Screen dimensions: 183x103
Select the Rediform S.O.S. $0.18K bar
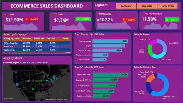pyautogui.click(x=101, y=96)
